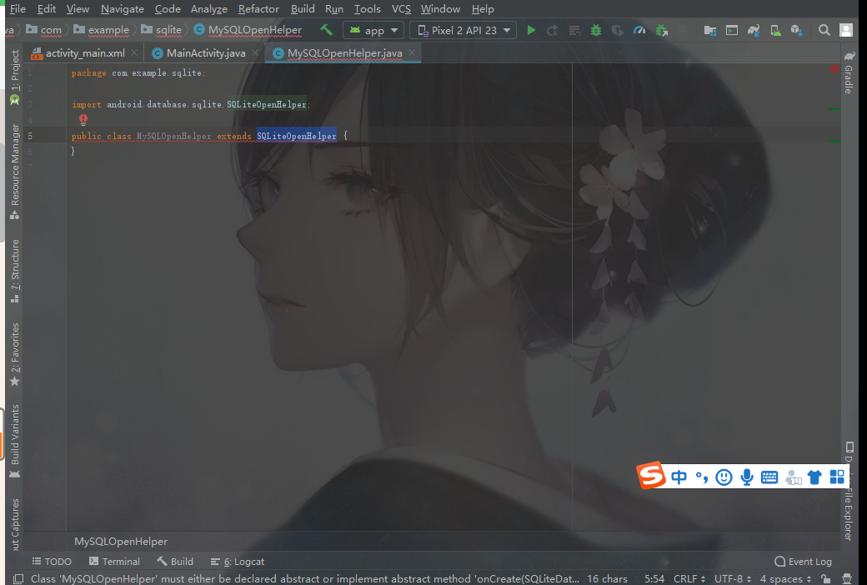Click the Run Anything toolbar icon
Screen dimensions: 867x585
[732, 30]
